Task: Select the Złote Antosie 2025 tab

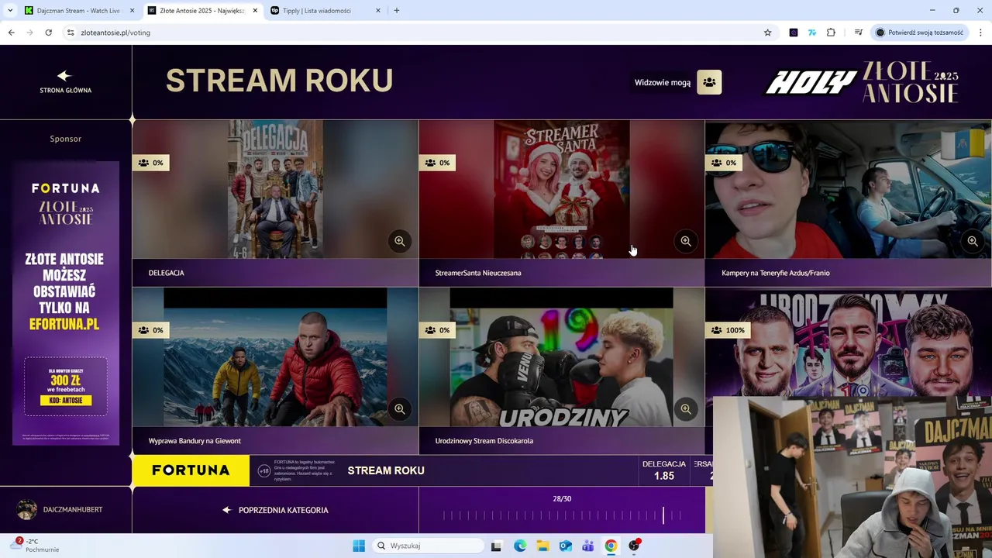Action: 201,10
